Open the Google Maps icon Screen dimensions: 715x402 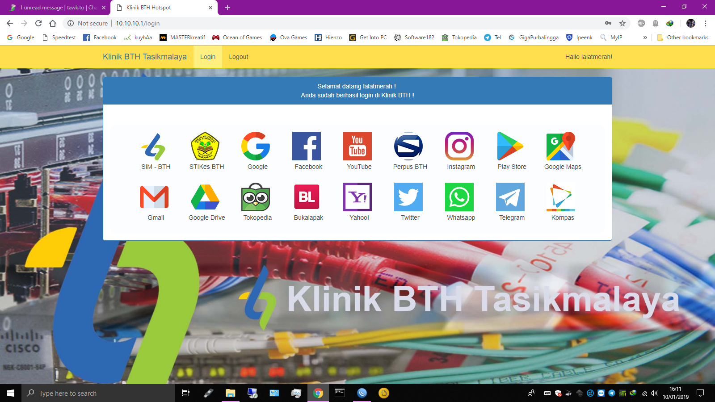pos(561,146)
